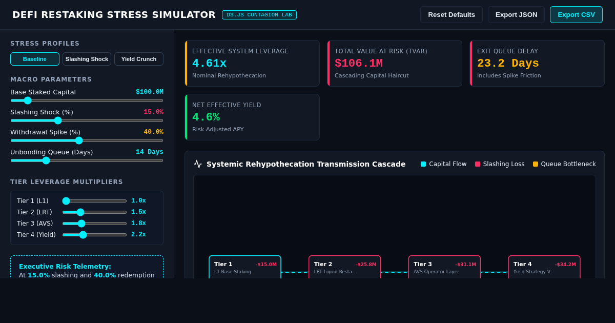
Task: Select the Tier 2 LRT Liquid Restaking node
Action: (344, 267)
